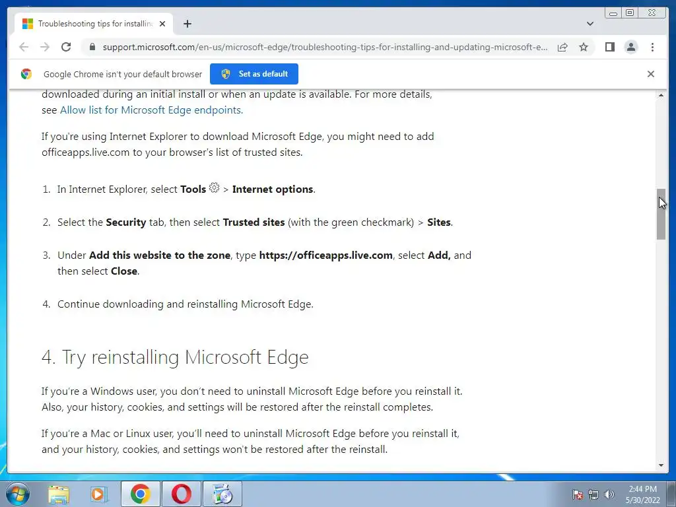Open the profile avatar menu
676x507 pixels.
coord(630,47)
